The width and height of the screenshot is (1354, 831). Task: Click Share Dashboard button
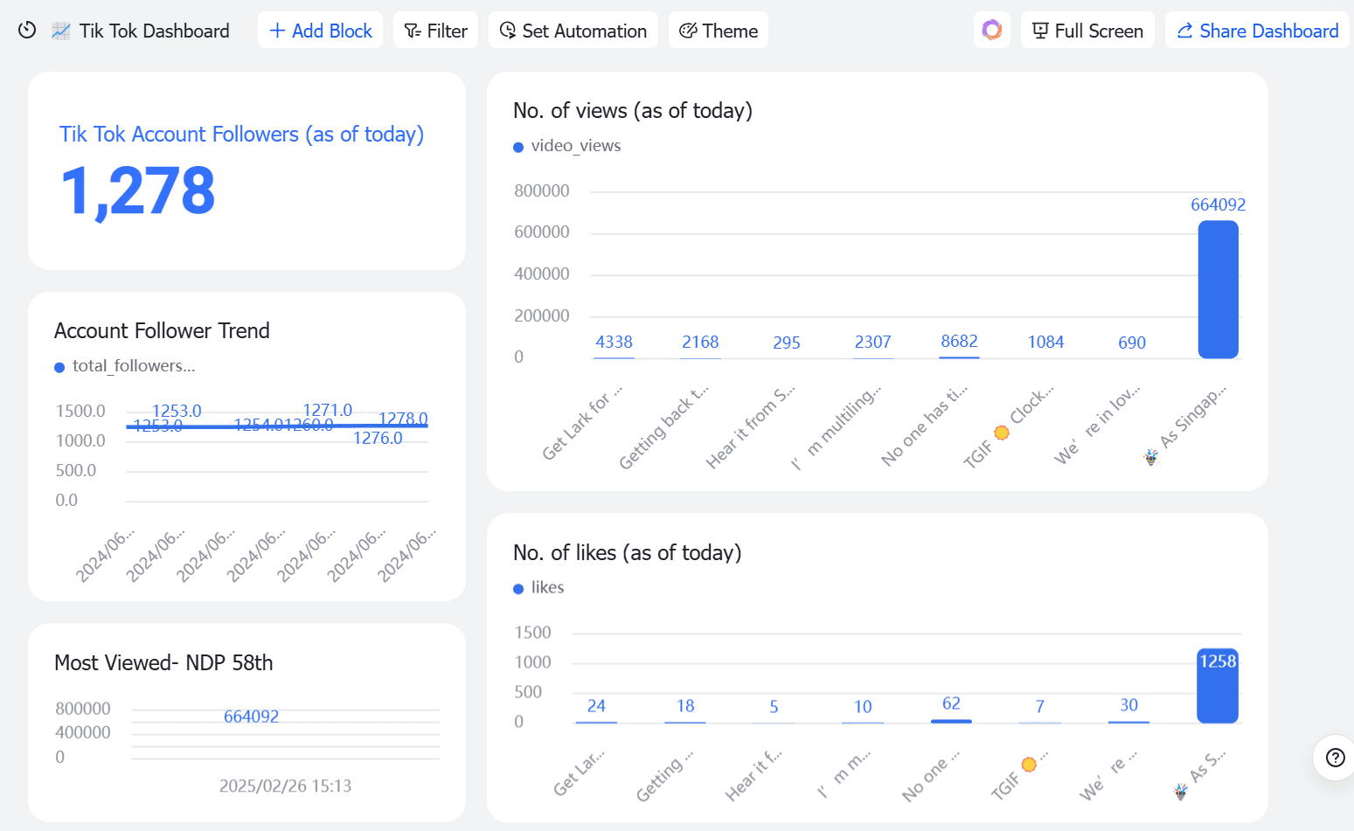point(1257,31)
